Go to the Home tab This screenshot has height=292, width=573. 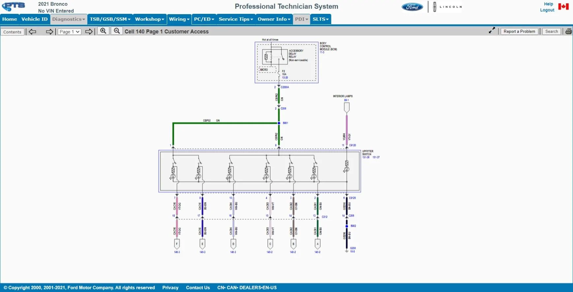click(x=10, y=19)
